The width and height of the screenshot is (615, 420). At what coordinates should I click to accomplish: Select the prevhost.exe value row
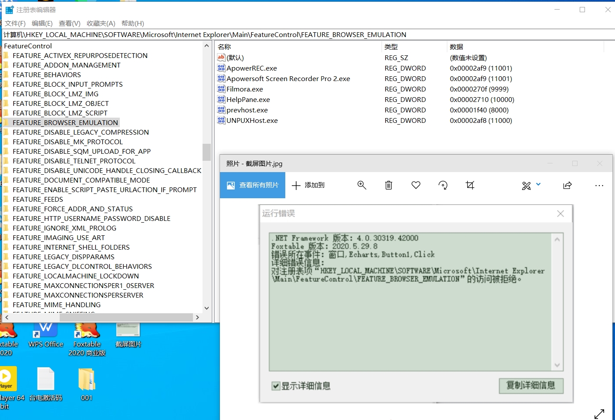coord(247,110)
